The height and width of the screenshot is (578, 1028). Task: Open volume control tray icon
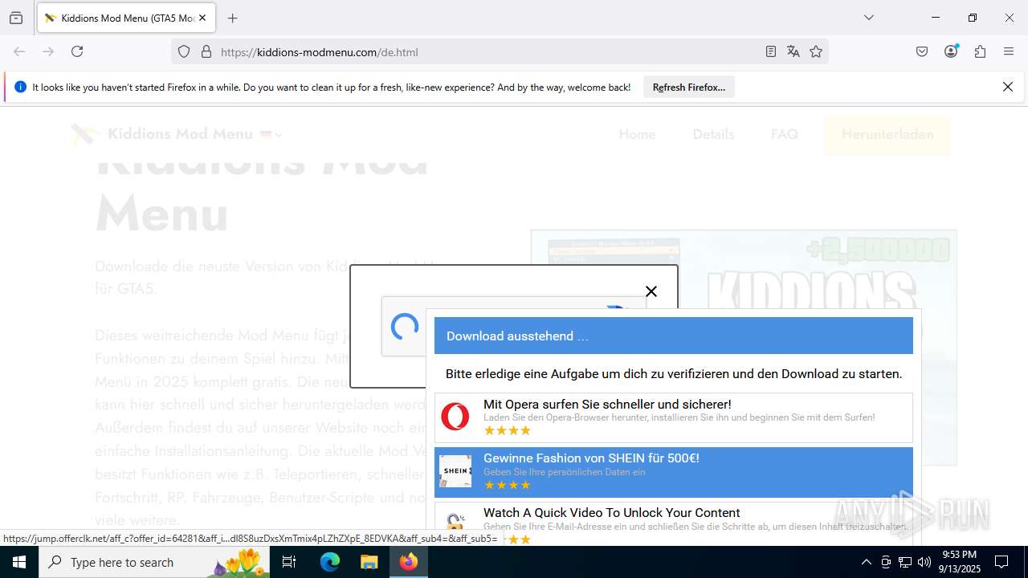[x=924, y=562]
